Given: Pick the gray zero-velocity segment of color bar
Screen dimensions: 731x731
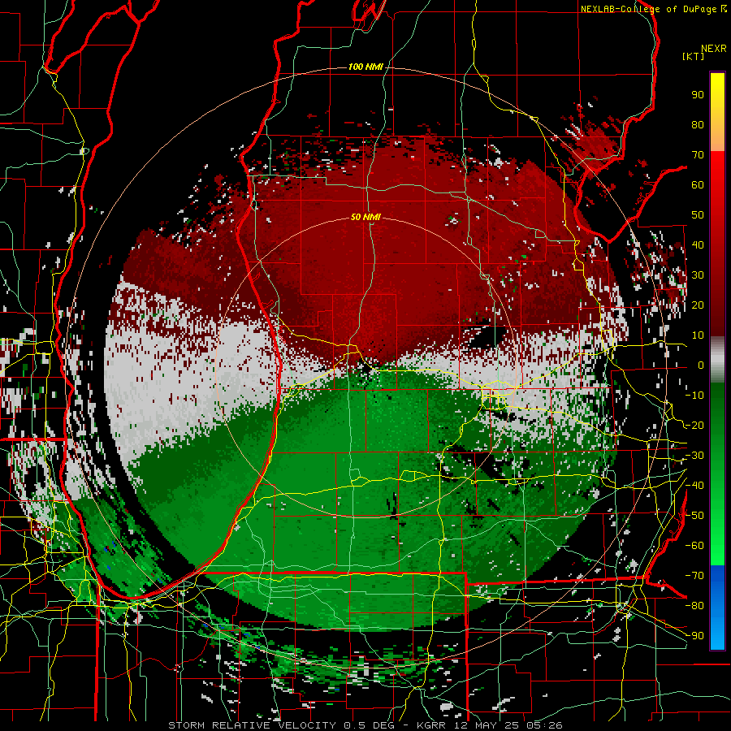Looking at the screenshot, I should [717, 360].
